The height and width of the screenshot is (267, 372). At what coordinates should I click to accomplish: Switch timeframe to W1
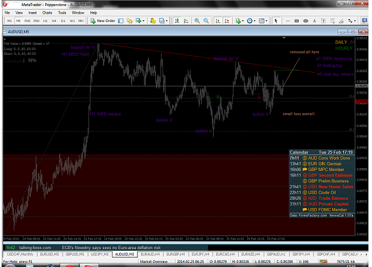click(72, 21)
